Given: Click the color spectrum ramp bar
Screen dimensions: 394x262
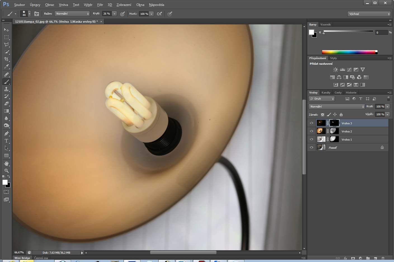Looking at the screenshot, I should click(348, 52).
